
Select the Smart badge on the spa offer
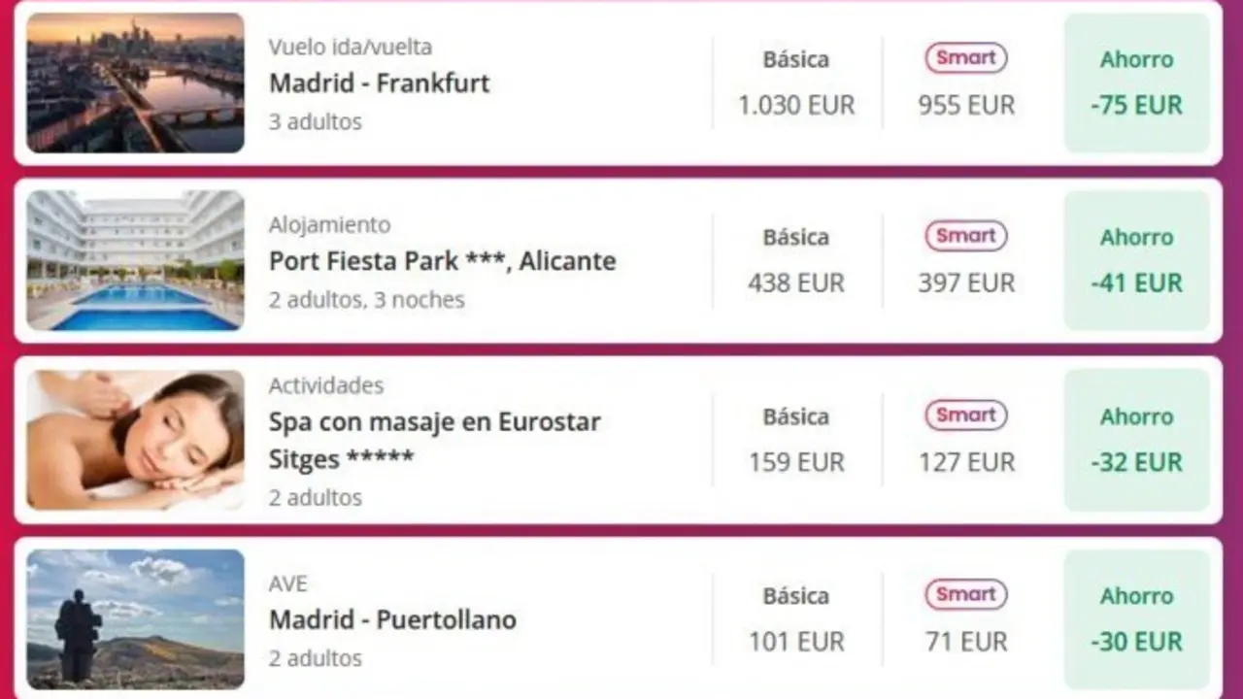pyautogui.click(x=965, y=416)
